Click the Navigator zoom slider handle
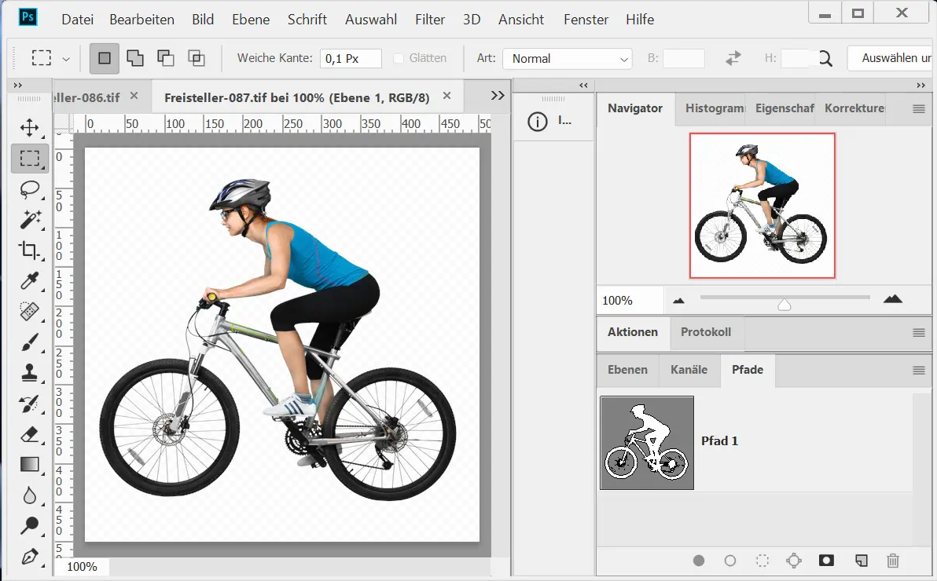Screen dimensions: 937x581 pyautogui.click(x=784, y=304)
